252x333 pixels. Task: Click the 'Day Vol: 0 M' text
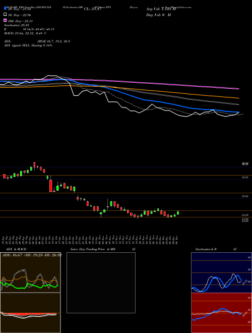pyautogui.click(x=158, y=15)
